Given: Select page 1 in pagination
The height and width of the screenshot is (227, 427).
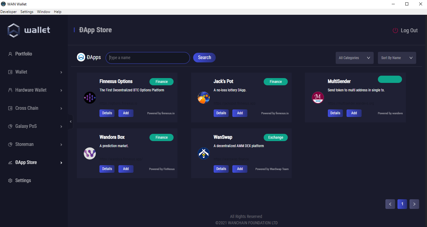Looking at the screenshot, I should [402, 204].
